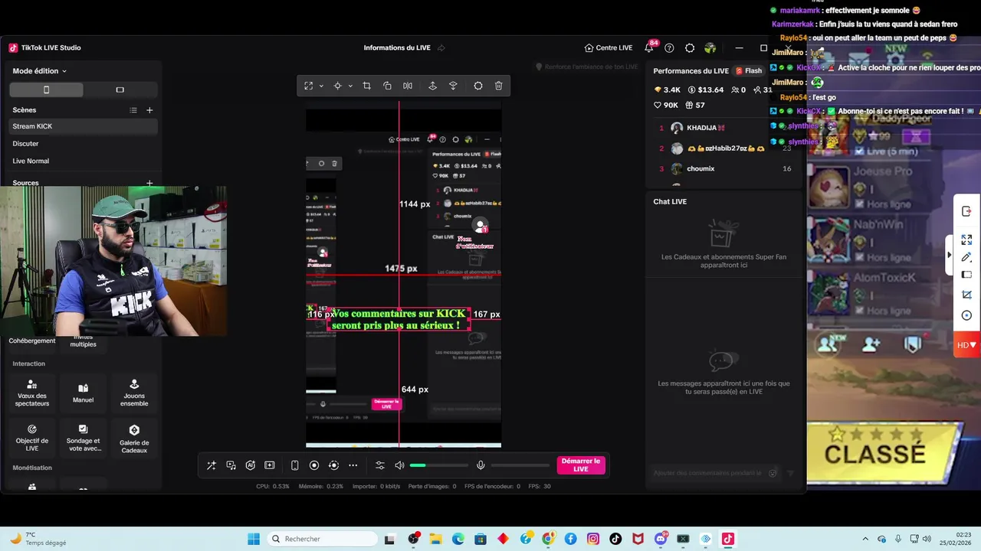
Task: Expand the resize tool dropdown arrow
Action: tap(321, 86)
